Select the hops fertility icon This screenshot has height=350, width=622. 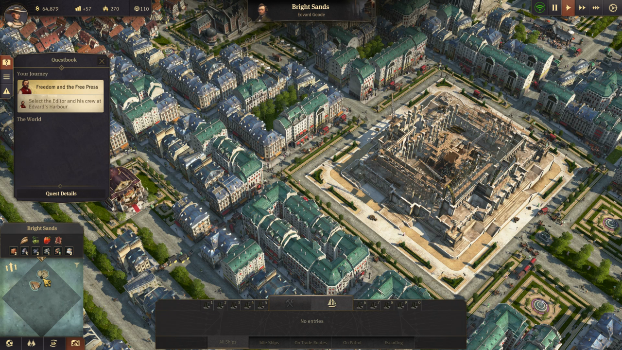tap(35, 240)
